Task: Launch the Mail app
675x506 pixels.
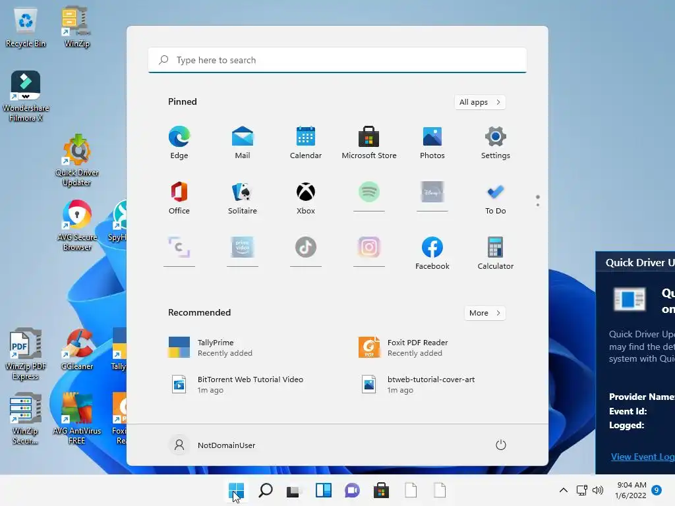Action: tap(243, 142)
